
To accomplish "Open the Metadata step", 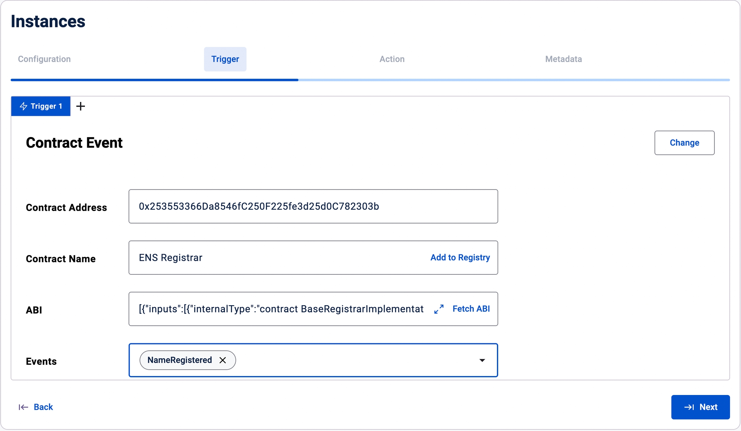I will coord(563,59).
